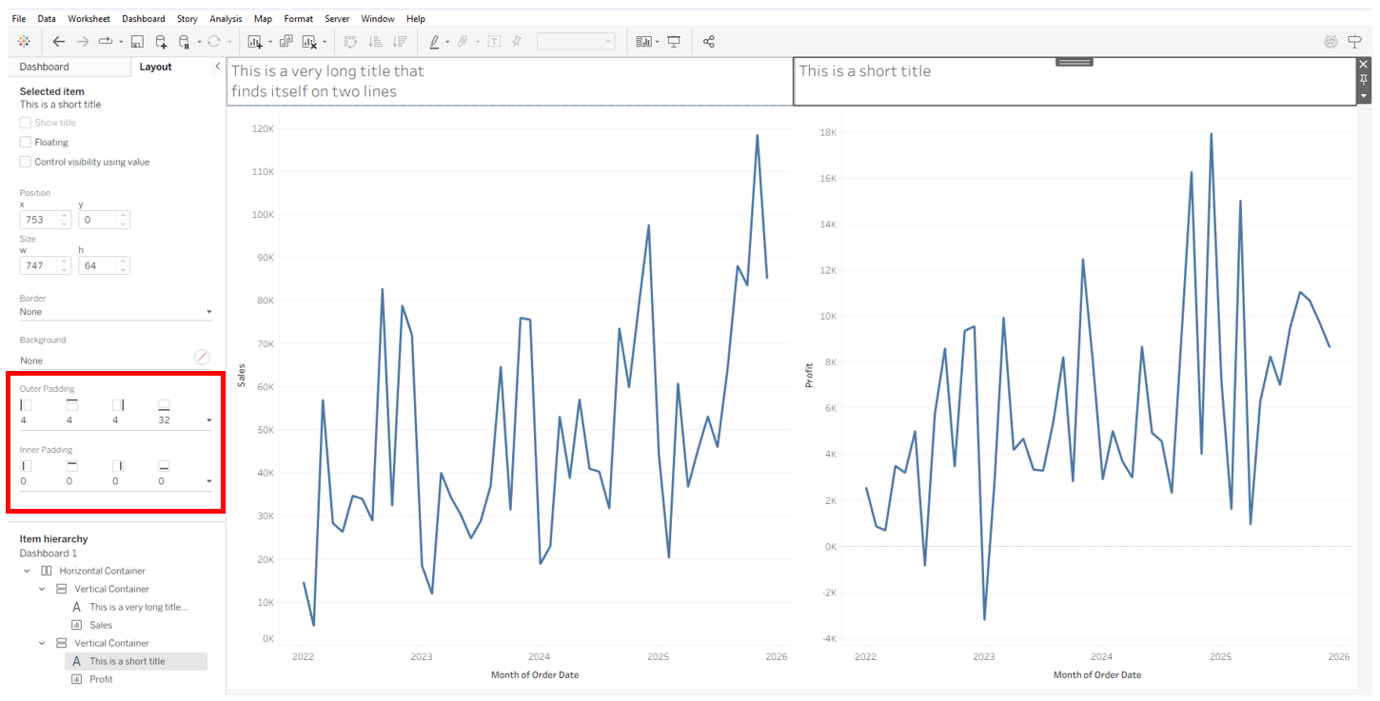Collapse the Horizontal Container tree node

pos(28,572)
